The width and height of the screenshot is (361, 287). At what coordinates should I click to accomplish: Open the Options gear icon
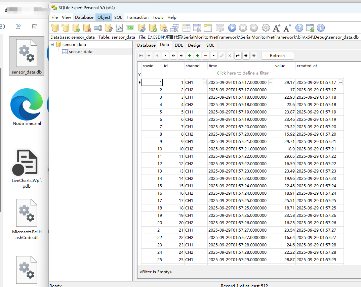coord(266,28)
